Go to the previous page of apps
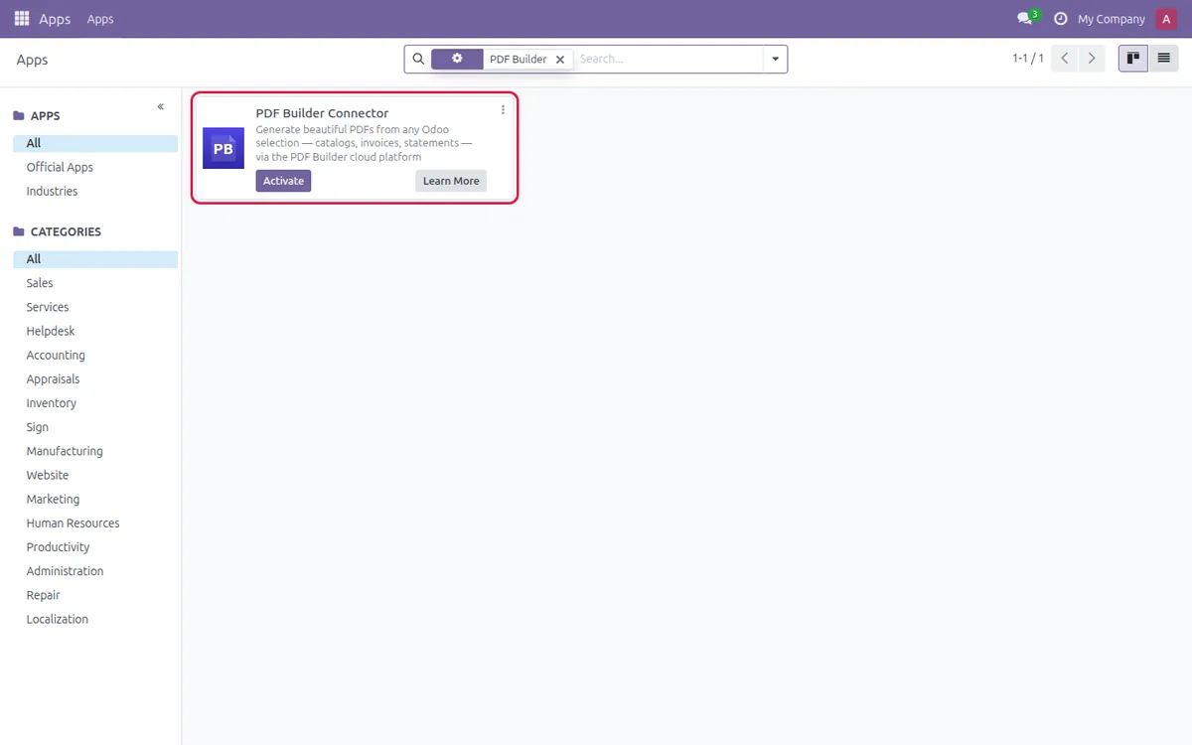Screen dimensions: 1192x745 click(1065, 59)
